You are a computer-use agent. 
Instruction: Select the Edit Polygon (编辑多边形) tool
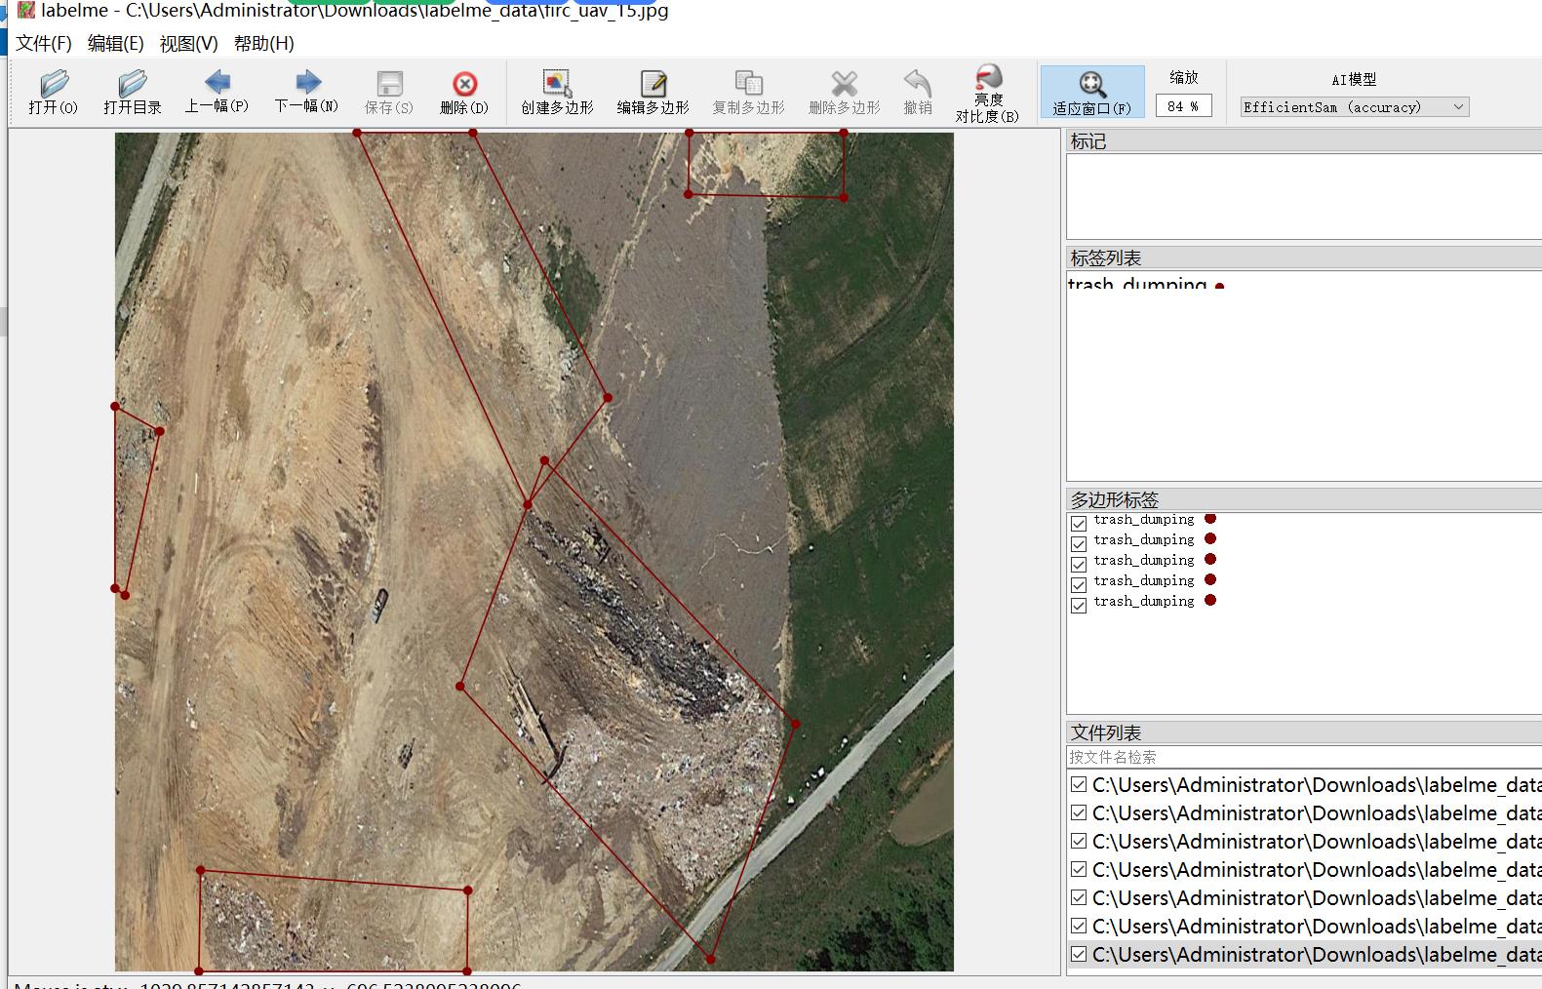pos(652,93)
